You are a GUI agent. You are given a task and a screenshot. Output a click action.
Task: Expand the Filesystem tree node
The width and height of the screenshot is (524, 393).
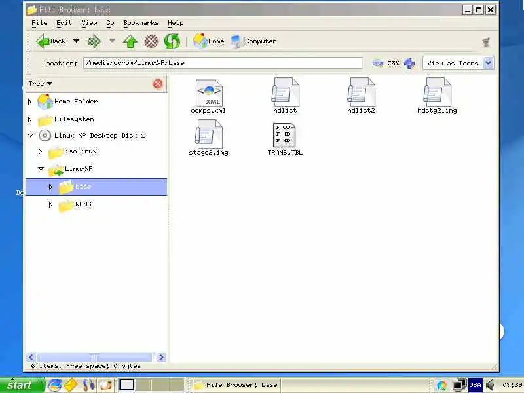coord(29,119)
